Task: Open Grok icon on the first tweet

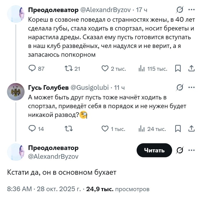Action: (180, 10)
